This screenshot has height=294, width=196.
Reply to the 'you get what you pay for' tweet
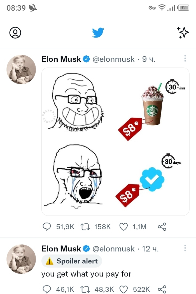pos(47,289)
